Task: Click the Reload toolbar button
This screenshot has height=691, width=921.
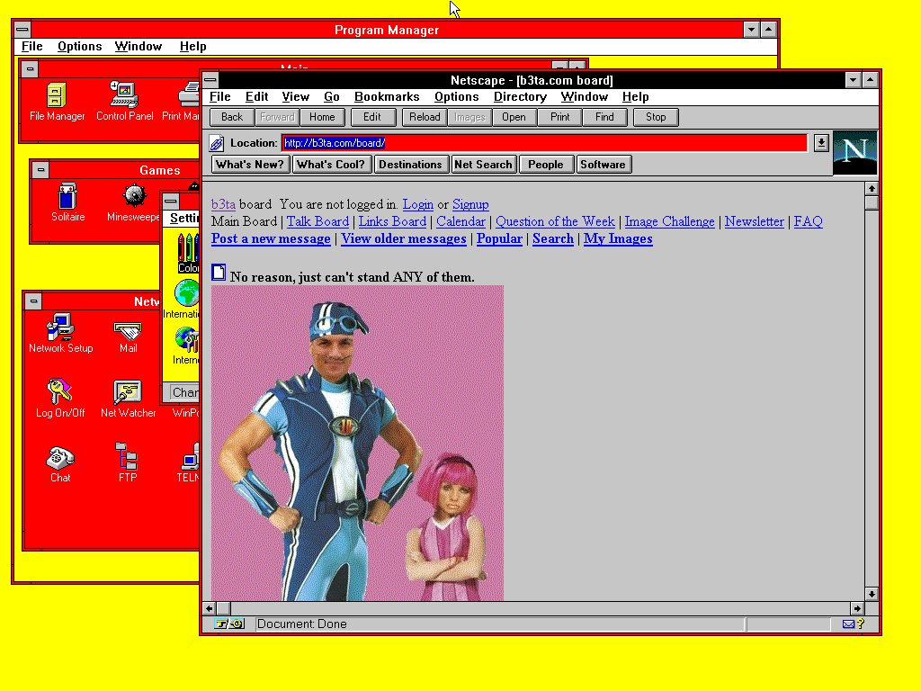Action: [425, 117]
